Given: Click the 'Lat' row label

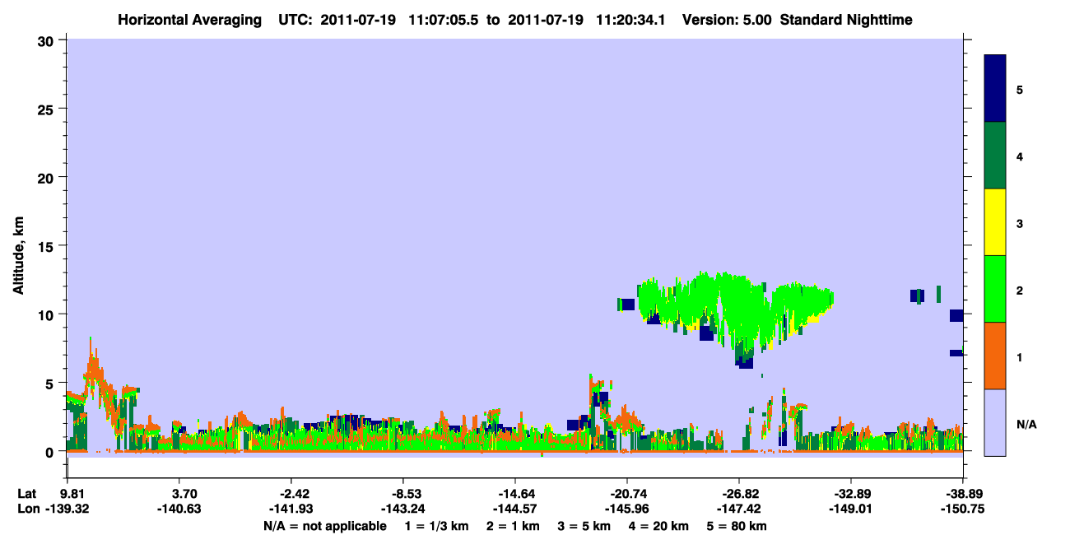Looking at the screenshot, I should pyautogui.click(x=27, y=494).
